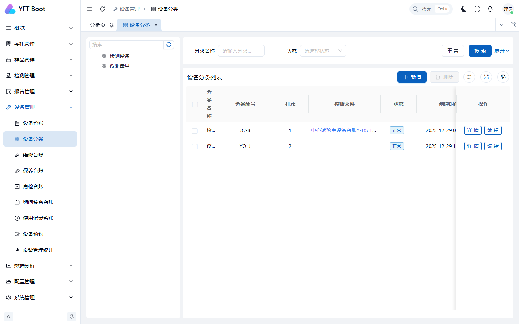Expand the table to fullscreen
Image resolution: width=519 pixels, height=324 pixels.
coord(486,77)
